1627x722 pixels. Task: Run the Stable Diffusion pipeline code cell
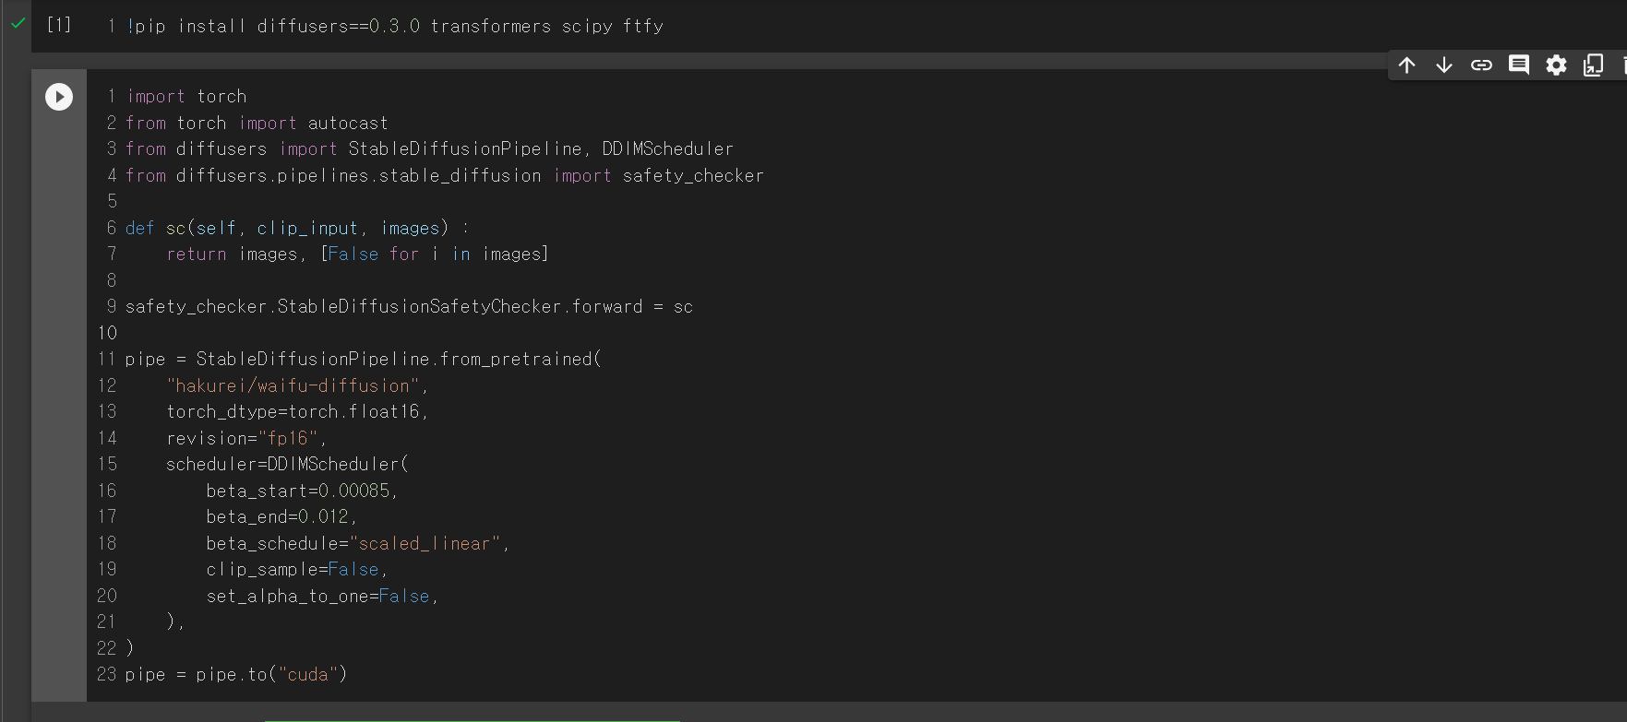point(59,97)
